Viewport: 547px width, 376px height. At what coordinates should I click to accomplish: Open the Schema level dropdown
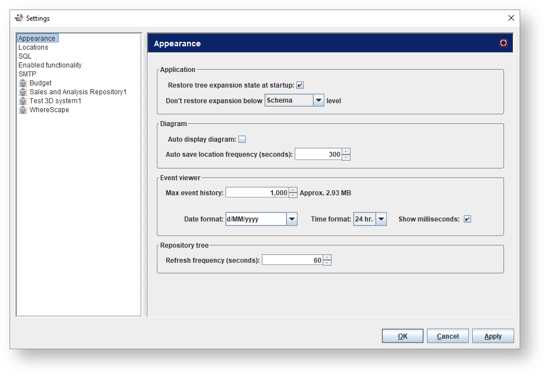tap(318, 100)
